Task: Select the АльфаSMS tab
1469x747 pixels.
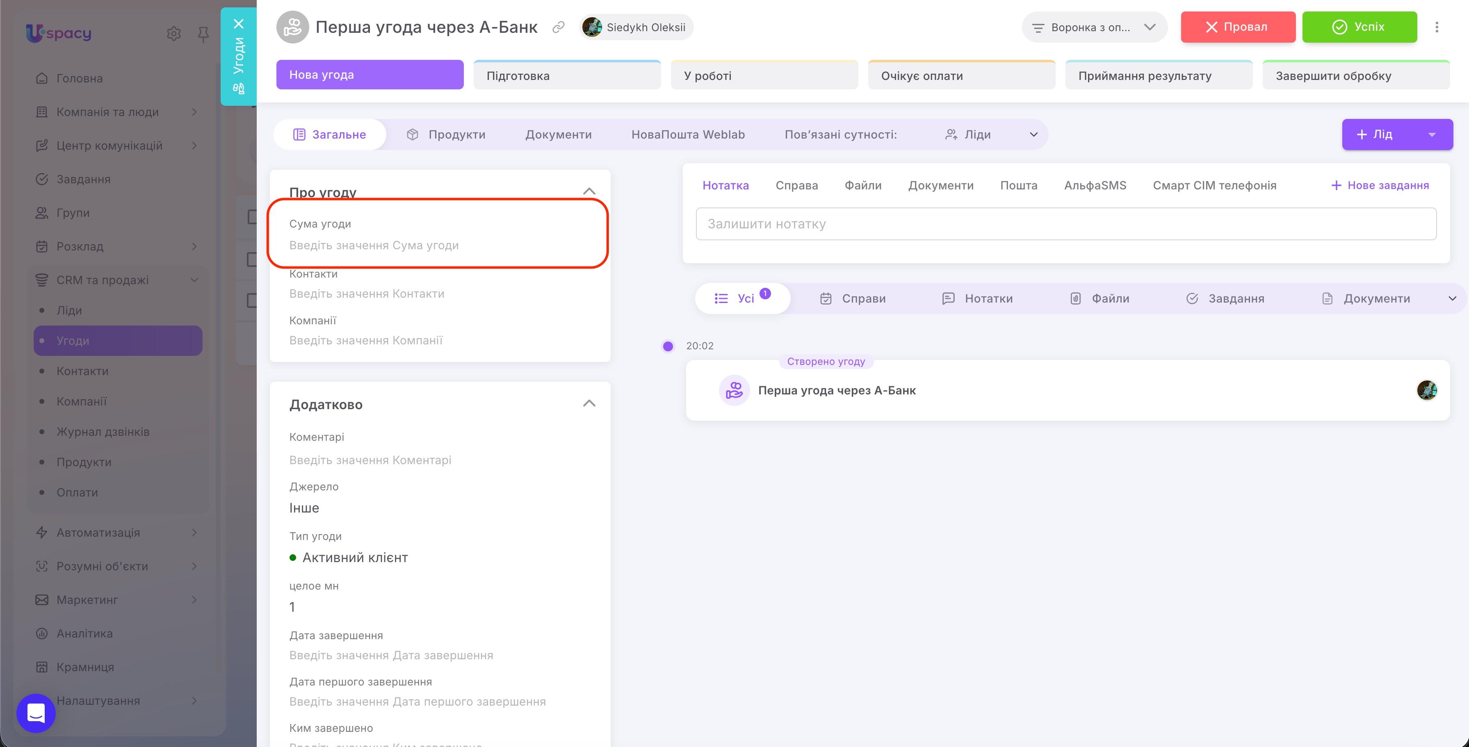Action: click(x=1095, y=185)
